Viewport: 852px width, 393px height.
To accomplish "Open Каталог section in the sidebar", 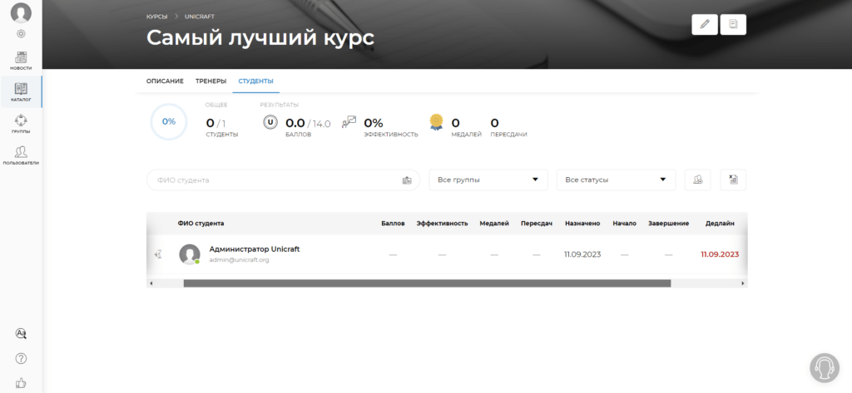I will coord(21,92).
